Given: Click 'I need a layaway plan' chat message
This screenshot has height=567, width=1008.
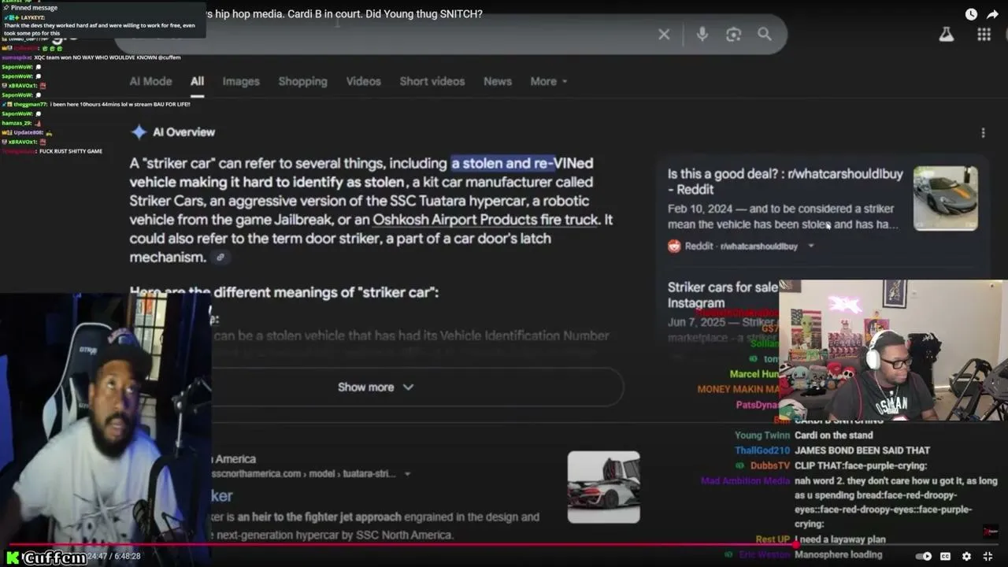Looking at the screenshot, I should [840, 539].
